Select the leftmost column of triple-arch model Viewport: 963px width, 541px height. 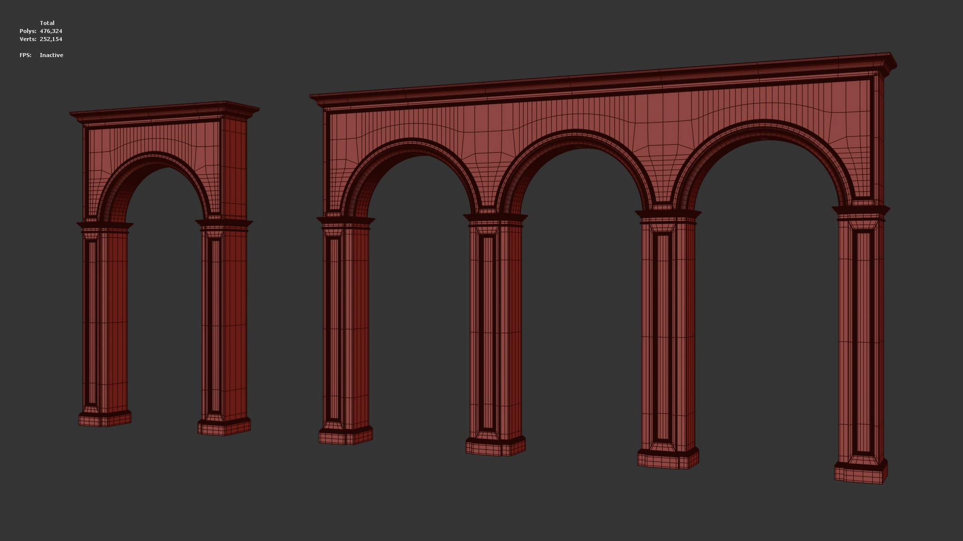click(x=345, y=329)
